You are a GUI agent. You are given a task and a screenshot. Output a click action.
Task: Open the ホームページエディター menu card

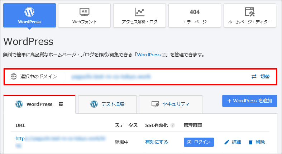coord(250,15)
